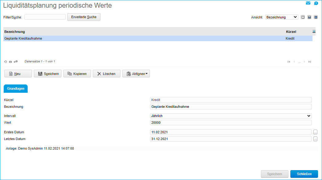
Task: Switch to split view layout toggle
Action: click(x=309, y=17)
